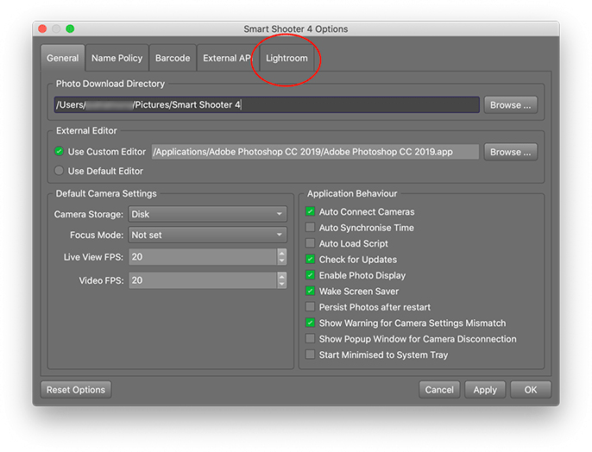Enable Persist Photos after restart

[311, 307]
